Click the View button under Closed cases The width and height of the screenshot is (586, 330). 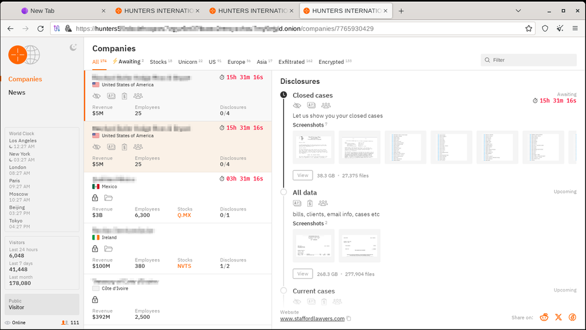point(302,175)
